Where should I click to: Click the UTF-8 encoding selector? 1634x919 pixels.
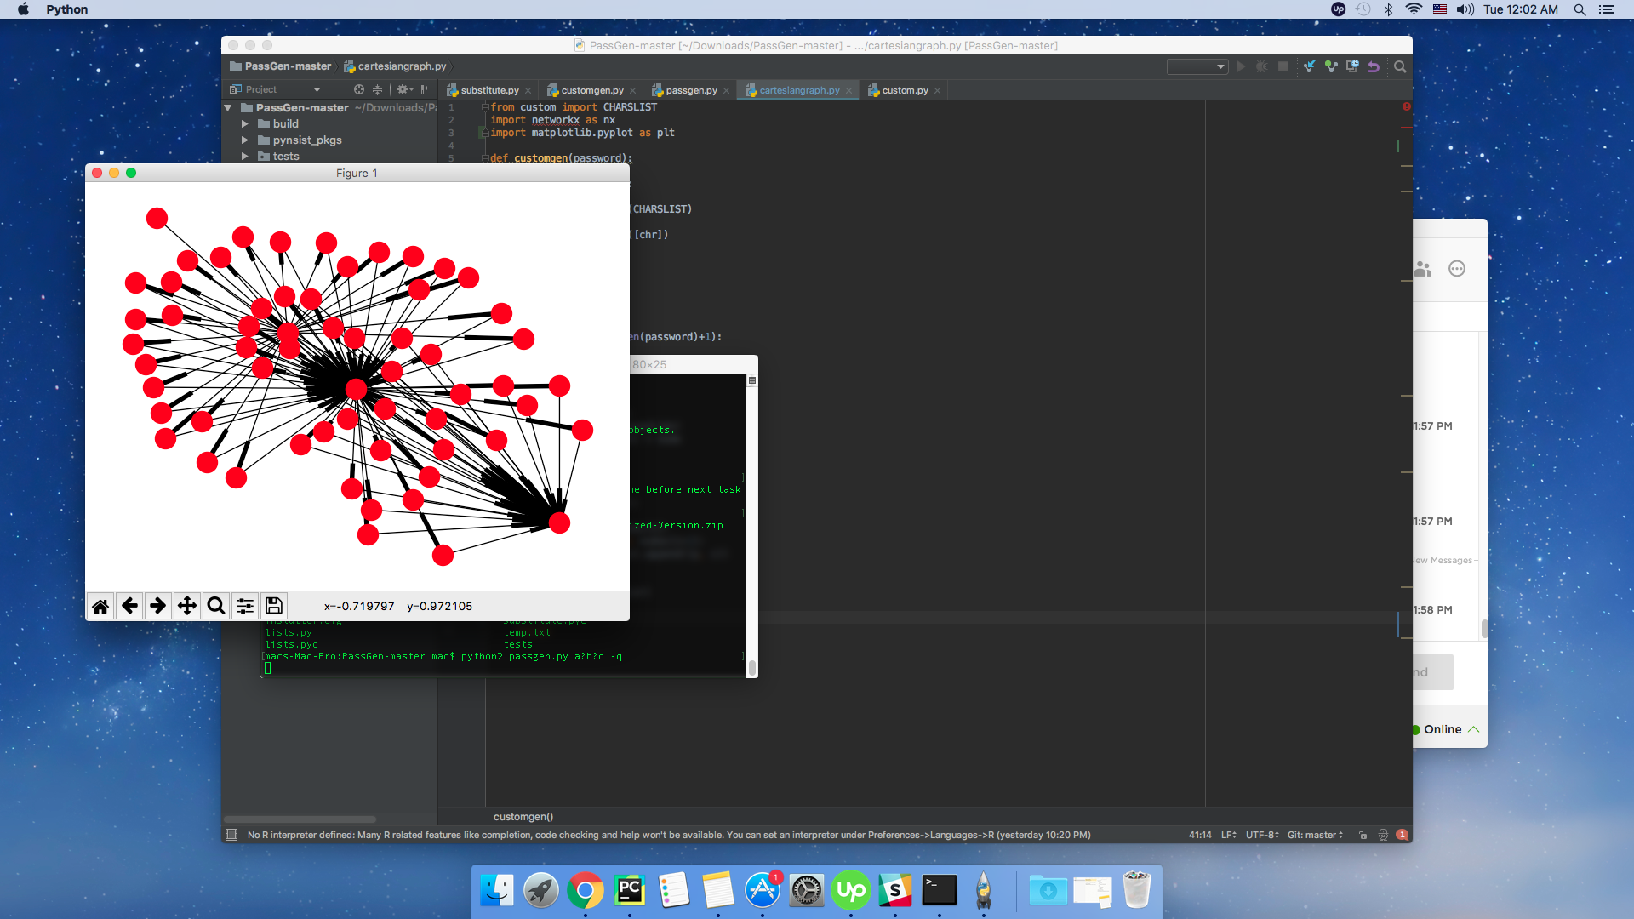[x=1262, y=835]
